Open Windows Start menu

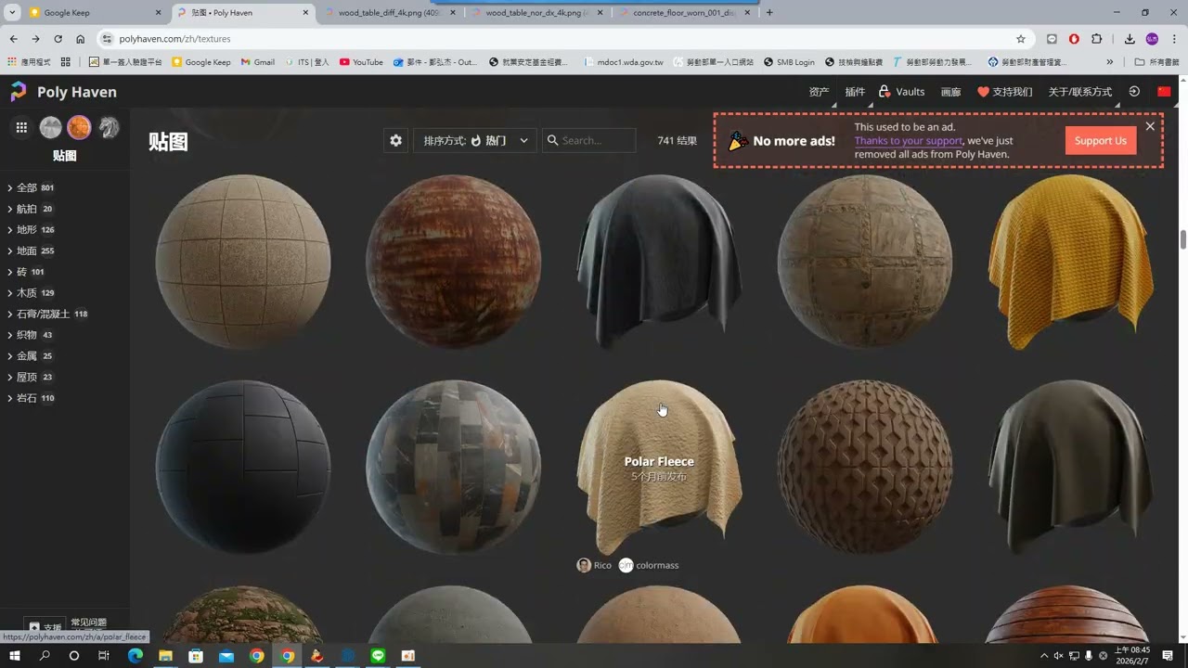coord(14,656)
